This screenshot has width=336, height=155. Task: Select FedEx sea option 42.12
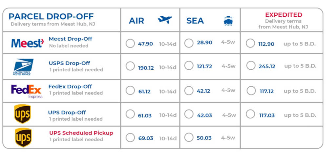click(x=189, y=91)
